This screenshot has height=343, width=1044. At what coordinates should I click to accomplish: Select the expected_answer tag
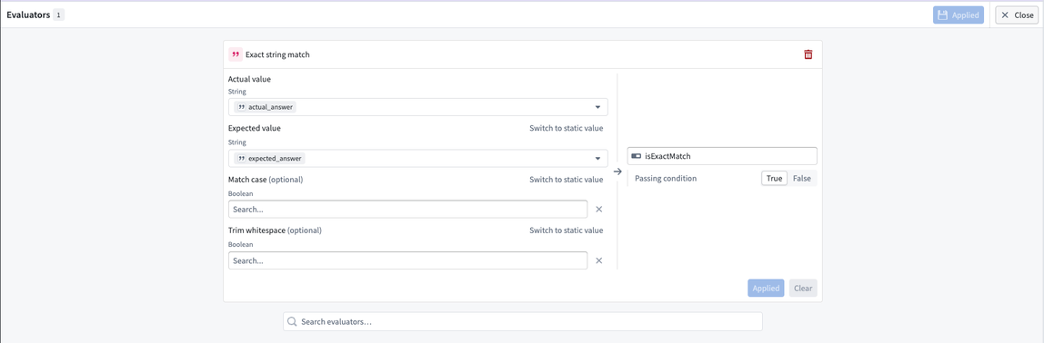(270, 158)
